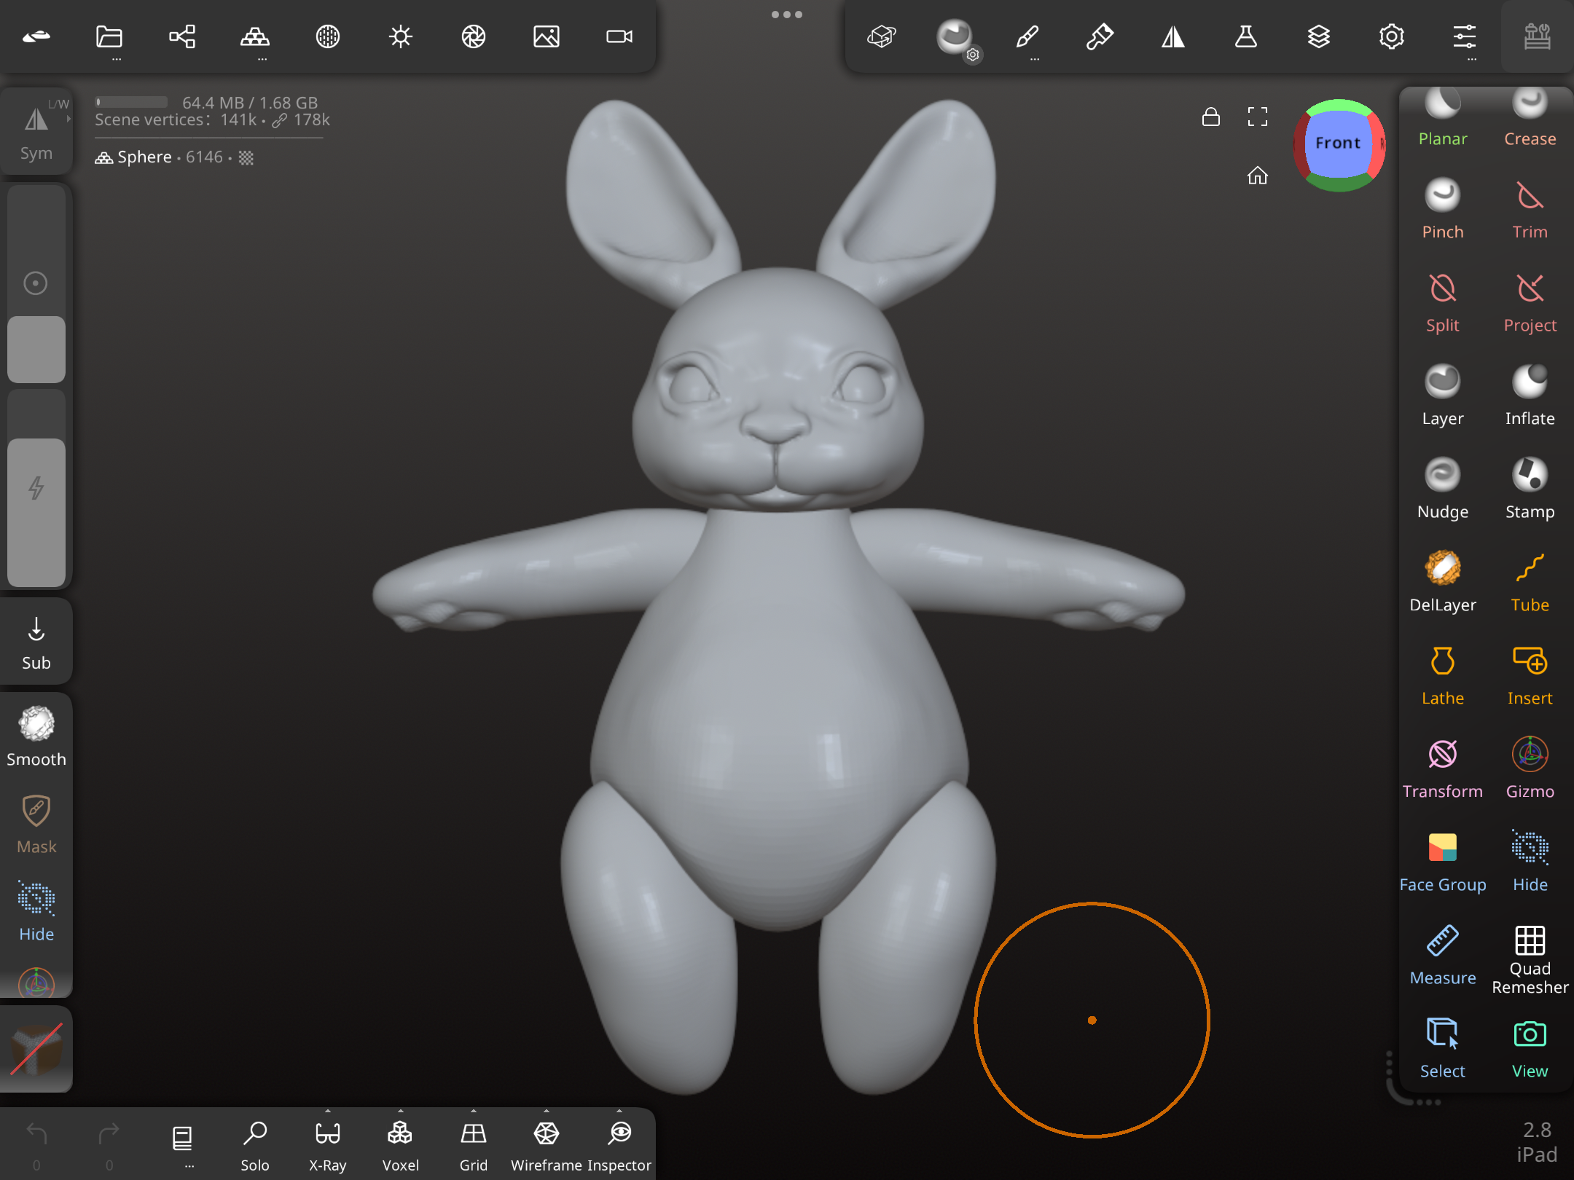
Task: Click the Front view navigation cube
Action: [x=1338, y=143]
